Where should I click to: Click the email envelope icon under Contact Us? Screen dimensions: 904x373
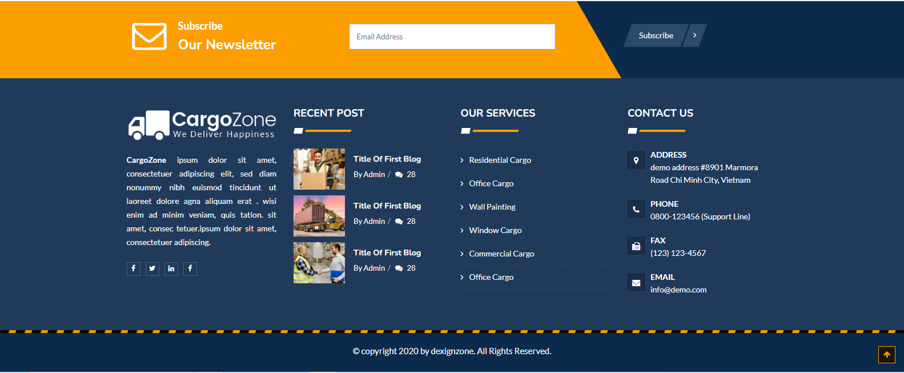coord(636,283)
